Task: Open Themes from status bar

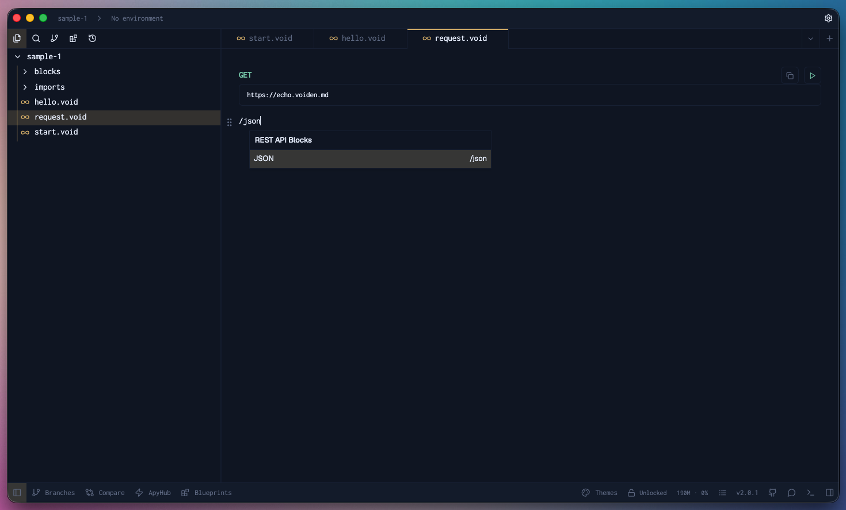Action: click(599, 493)
